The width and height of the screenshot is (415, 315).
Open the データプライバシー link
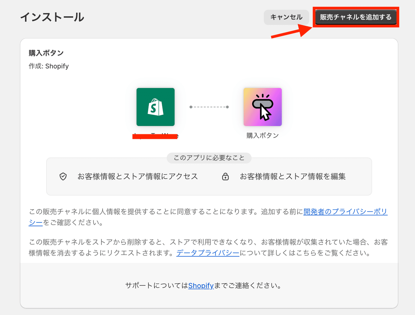208,253
